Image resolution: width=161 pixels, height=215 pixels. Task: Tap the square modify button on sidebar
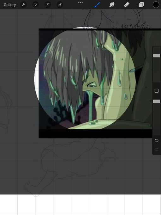(157, 91)
